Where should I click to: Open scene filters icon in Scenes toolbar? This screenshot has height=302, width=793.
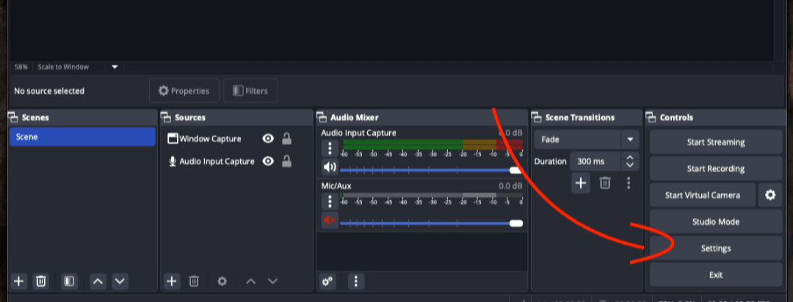(68, 281)
